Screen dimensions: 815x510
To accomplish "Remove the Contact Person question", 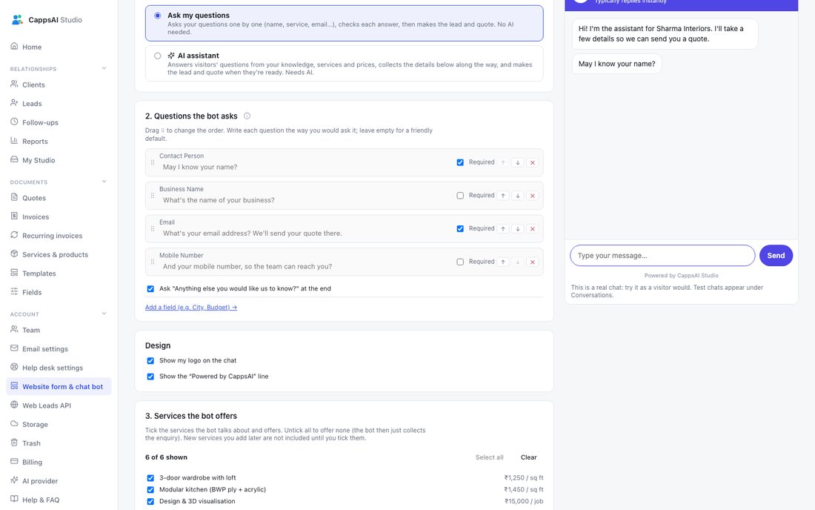I will tap(532, 163).
